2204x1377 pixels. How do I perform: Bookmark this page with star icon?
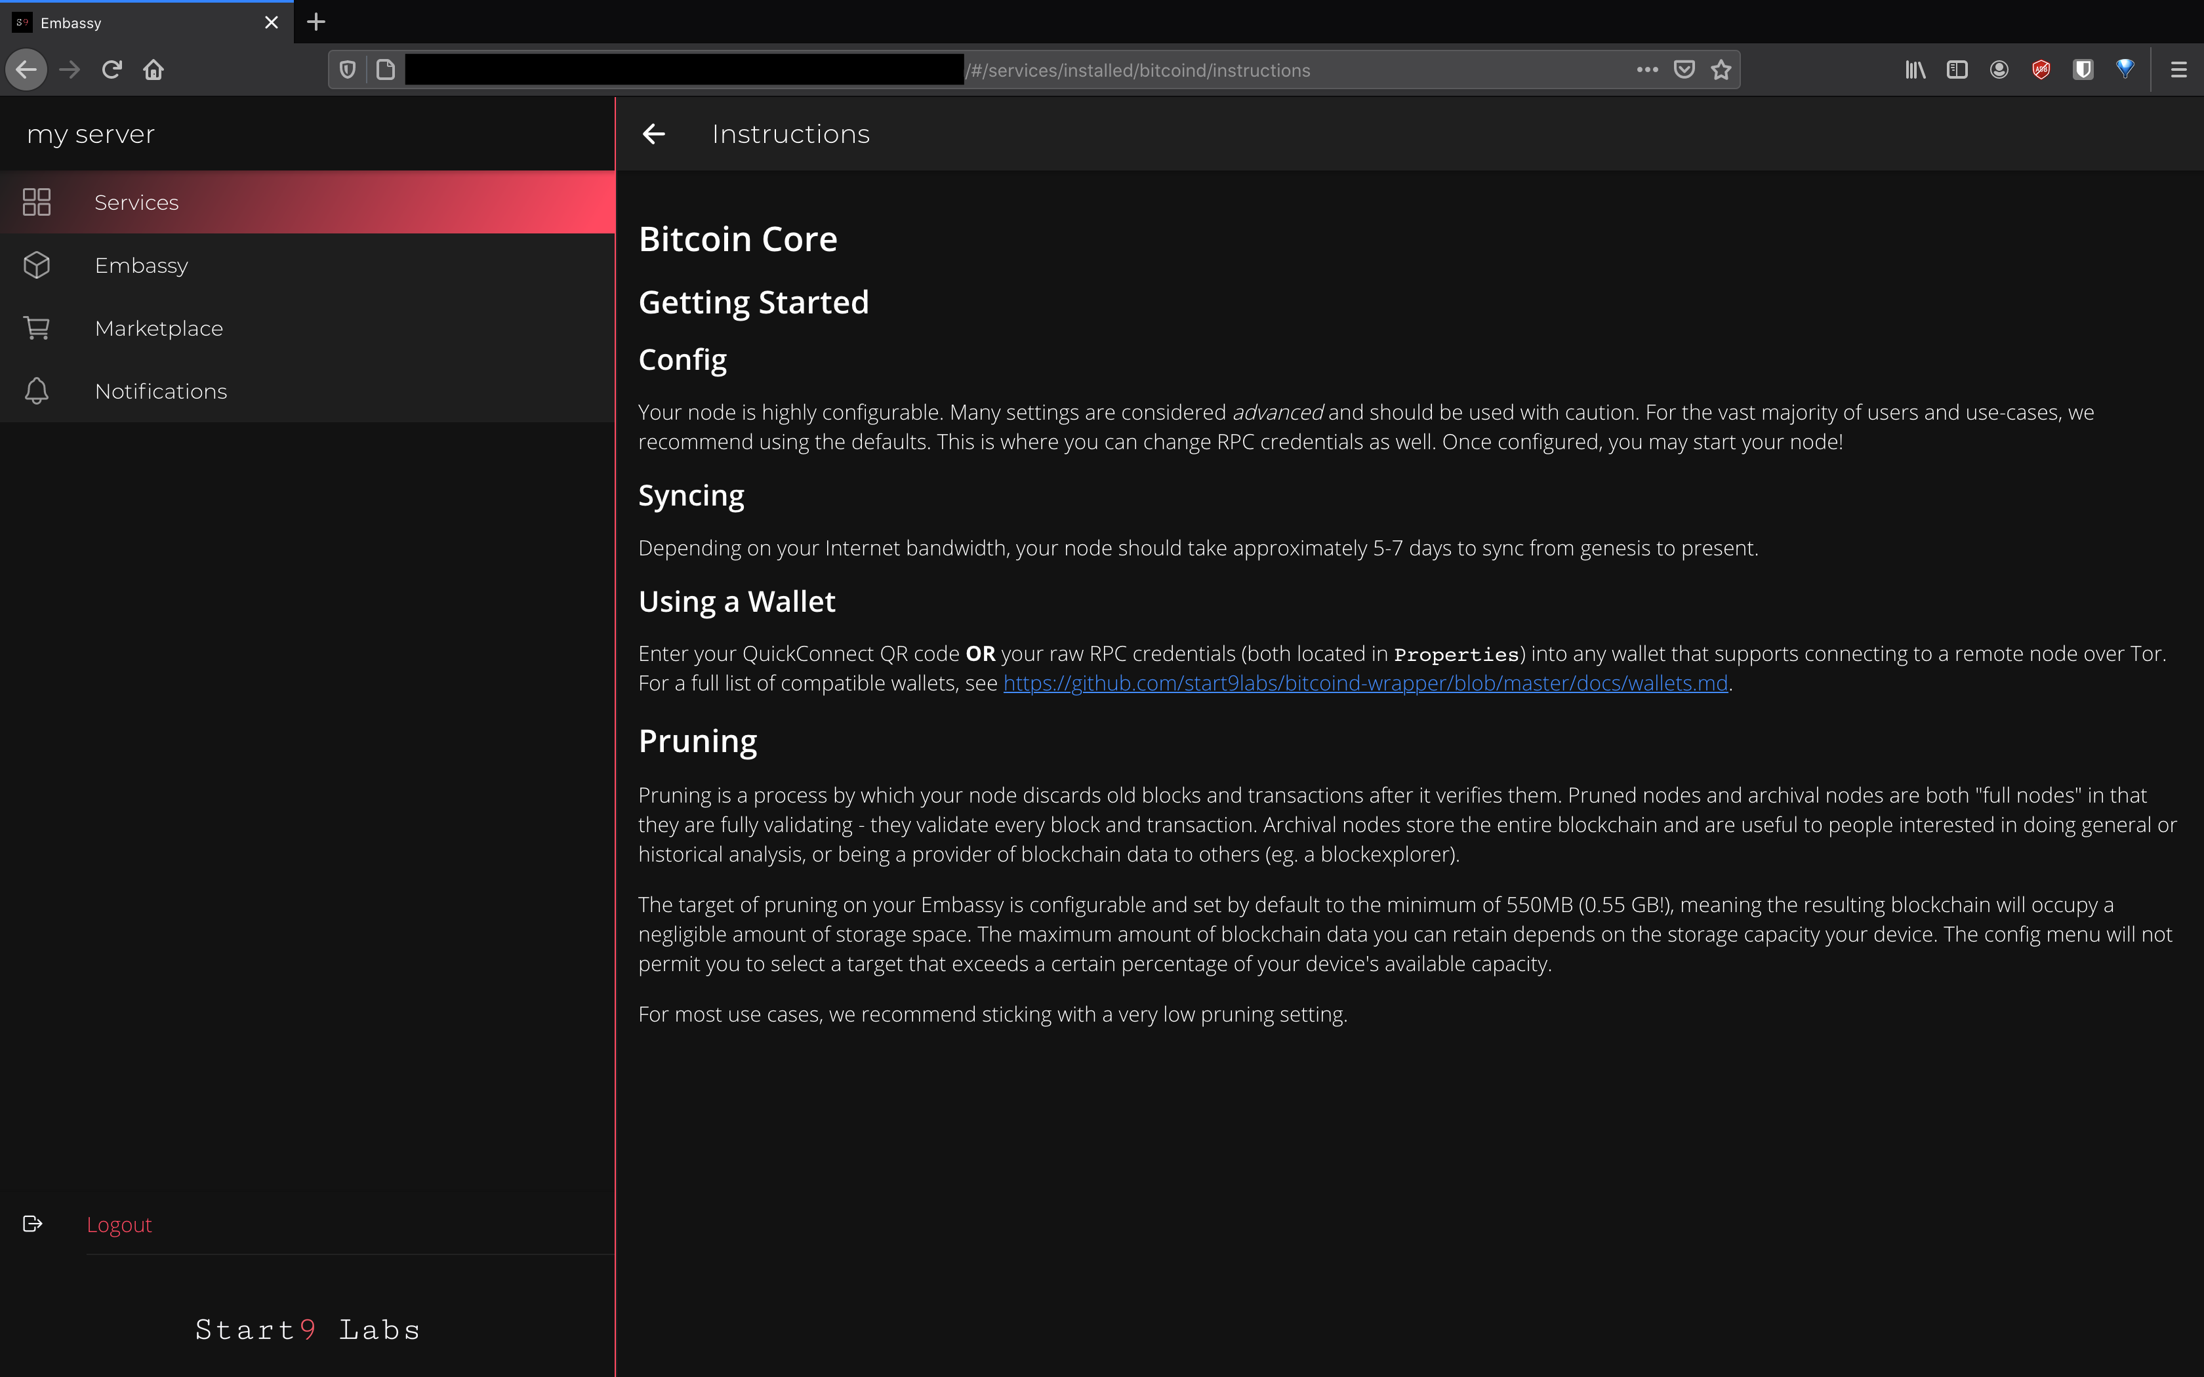click(x=1721, y=70)
